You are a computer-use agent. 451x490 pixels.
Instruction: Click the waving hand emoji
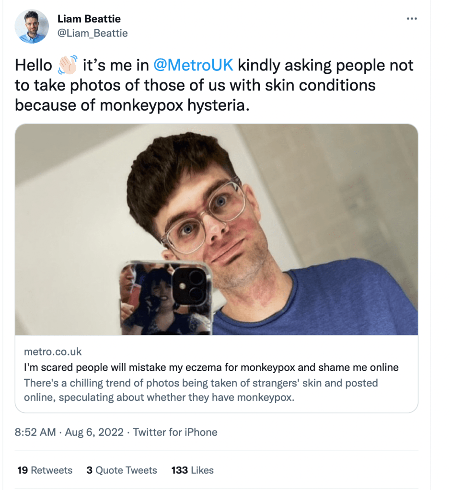point(67,66)
